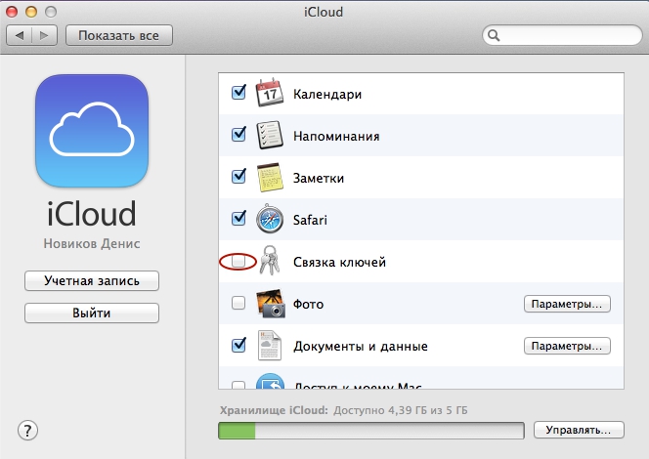The width and height of the screenshot is (649, 459).
Task: Disable the Safari sync checkbox
Action: 238,220
